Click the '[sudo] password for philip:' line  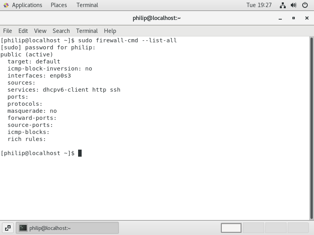pyautogui.click(x=48, y=47)
